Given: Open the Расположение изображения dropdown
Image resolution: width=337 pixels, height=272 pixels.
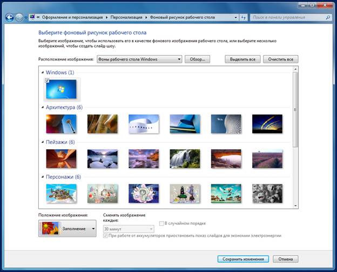Looking at the screenshot, I should 139,59.
